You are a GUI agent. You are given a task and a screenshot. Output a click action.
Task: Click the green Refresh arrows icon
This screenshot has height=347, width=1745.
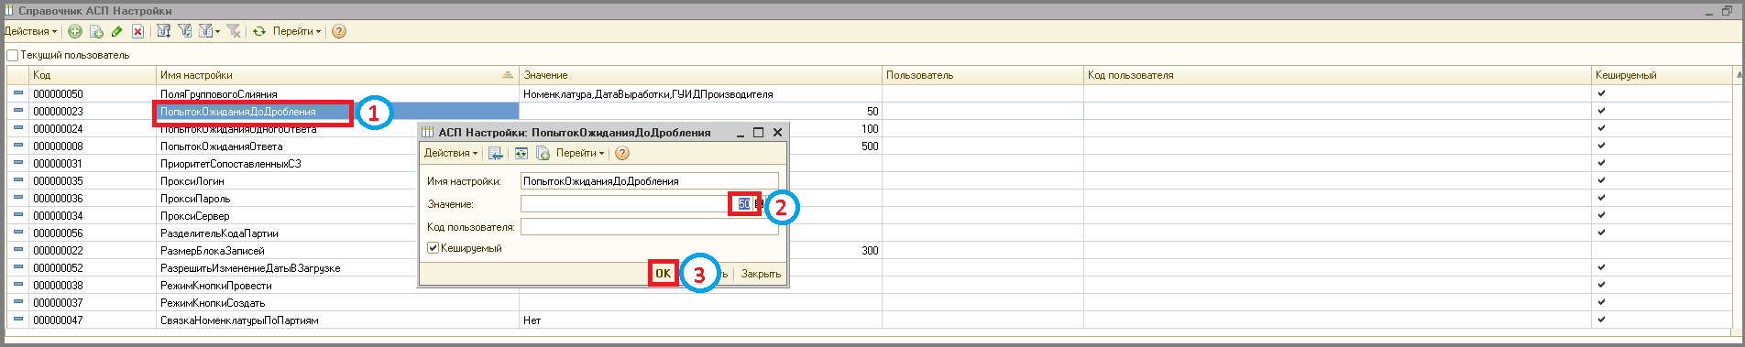point(259,31)
